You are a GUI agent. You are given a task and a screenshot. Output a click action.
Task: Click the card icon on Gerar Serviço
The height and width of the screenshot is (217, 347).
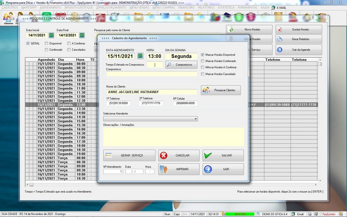(108, 155)
